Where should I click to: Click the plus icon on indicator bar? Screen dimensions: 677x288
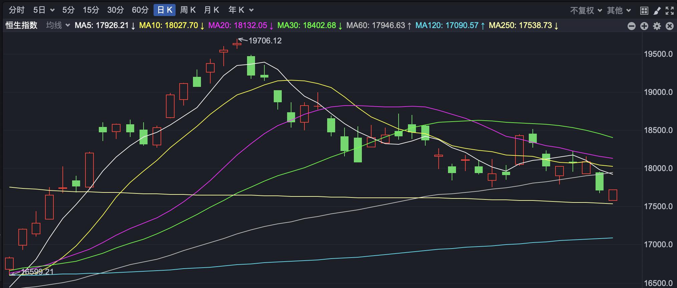pos(644,26)
